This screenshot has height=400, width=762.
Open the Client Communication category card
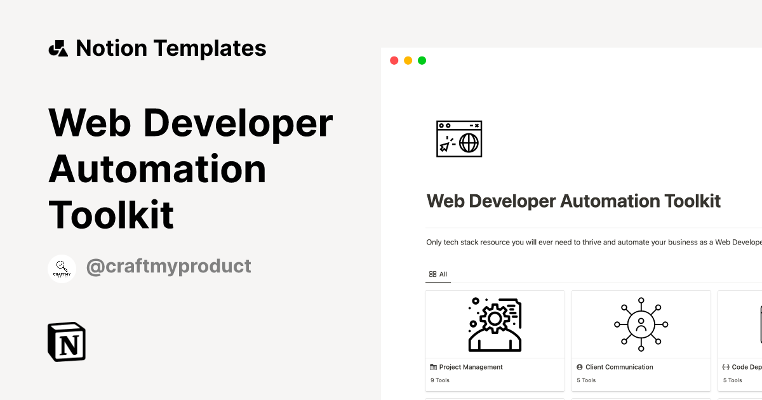(x=641, y=340)
